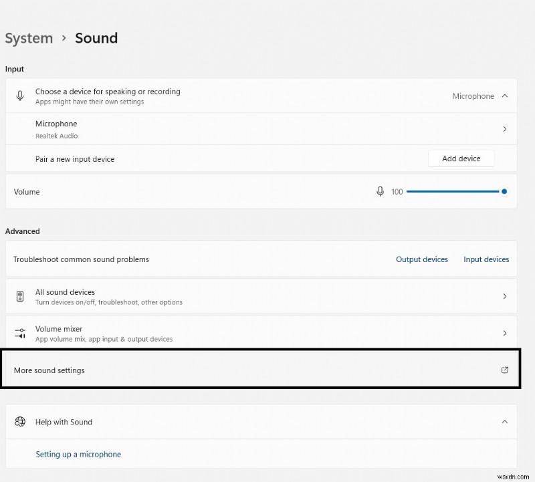
Task: Collapse the Help with Sound section
Action: click(x=505, y=422)
